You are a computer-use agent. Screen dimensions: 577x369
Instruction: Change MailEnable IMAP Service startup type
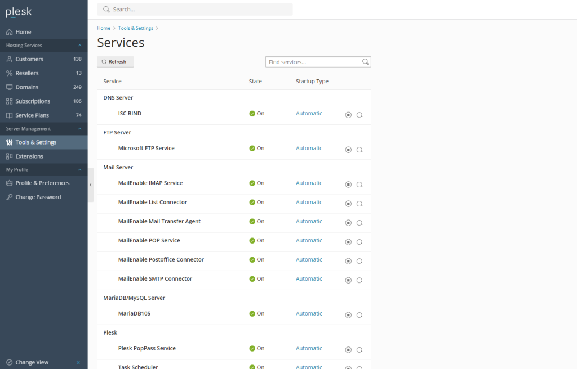tap(309, 183)
